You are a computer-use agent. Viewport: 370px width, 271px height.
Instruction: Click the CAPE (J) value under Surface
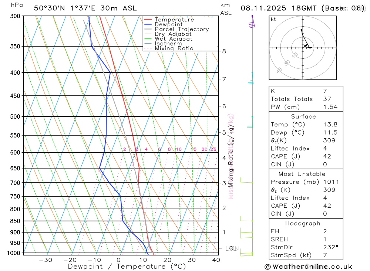[327, 156]
